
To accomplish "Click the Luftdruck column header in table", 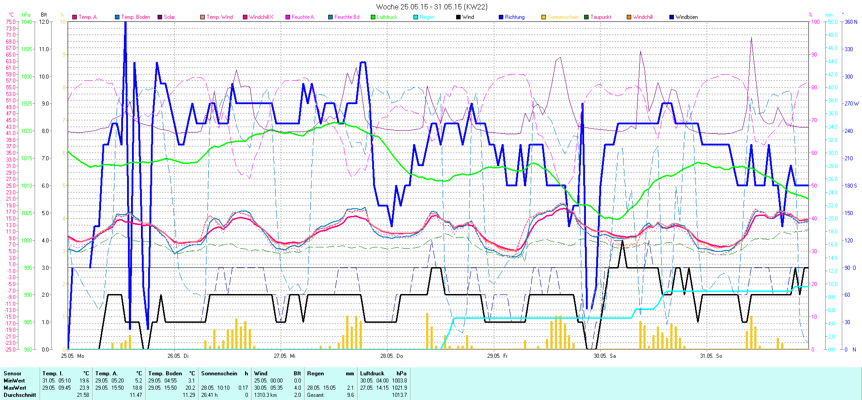I will 372,374.
